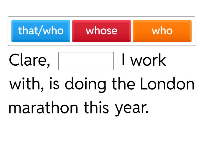Viewport: 203px width, 152px height.
Task: Click the empty blank after 'Clare,'
Action: 86,61
